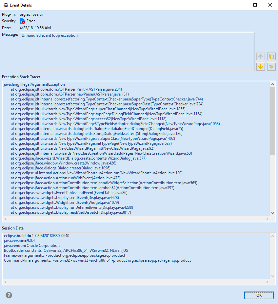The image size is (278, 304).
Task: Copy event details to clipboard
Action: (x=271, y=56)
